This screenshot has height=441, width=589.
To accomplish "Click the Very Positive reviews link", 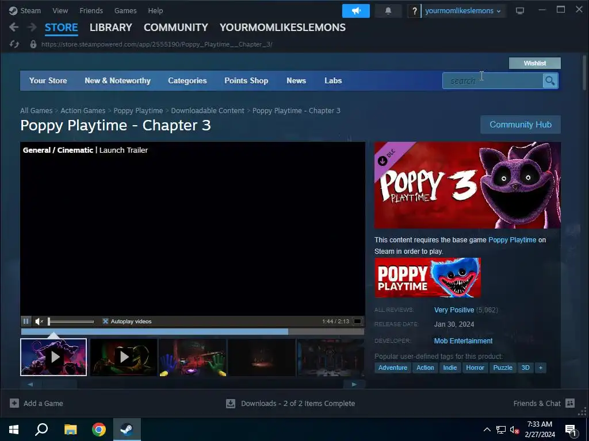I will 454,310.
